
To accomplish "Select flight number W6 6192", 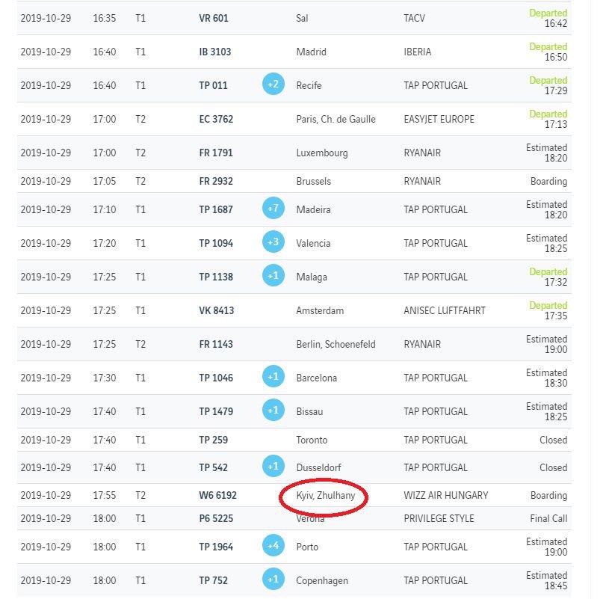I will point(218,495).
